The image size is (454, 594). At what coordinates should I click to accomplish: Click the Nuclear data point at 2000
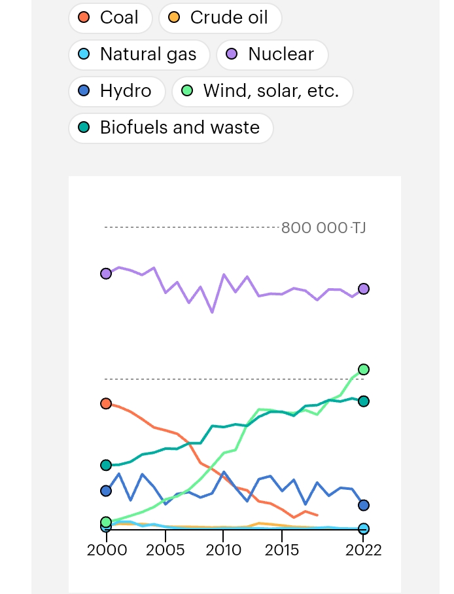pyautogui.click(x=106, y=274)
